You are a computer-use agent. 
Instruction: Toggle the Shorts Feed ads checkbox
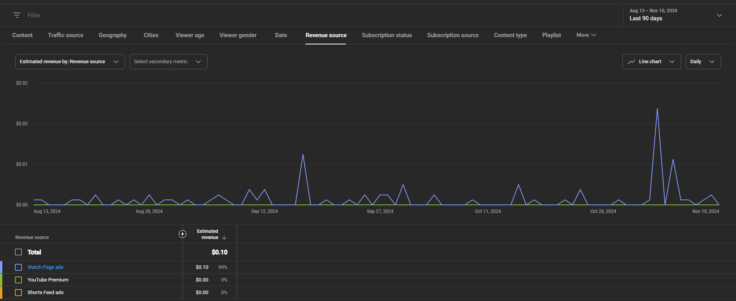tap(18, 293)
